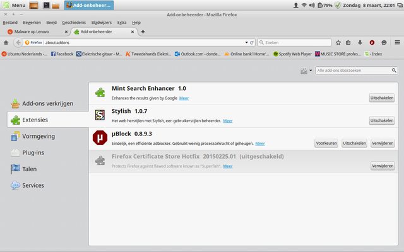The image size is (404, 252).
Task: Open Meer link for Stylish
Action: (228, 121)
